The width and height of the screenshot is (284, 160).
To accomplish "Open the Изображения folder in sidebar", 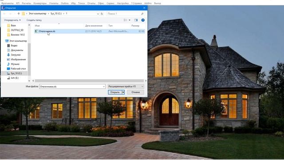I will [x=18, y=59].
